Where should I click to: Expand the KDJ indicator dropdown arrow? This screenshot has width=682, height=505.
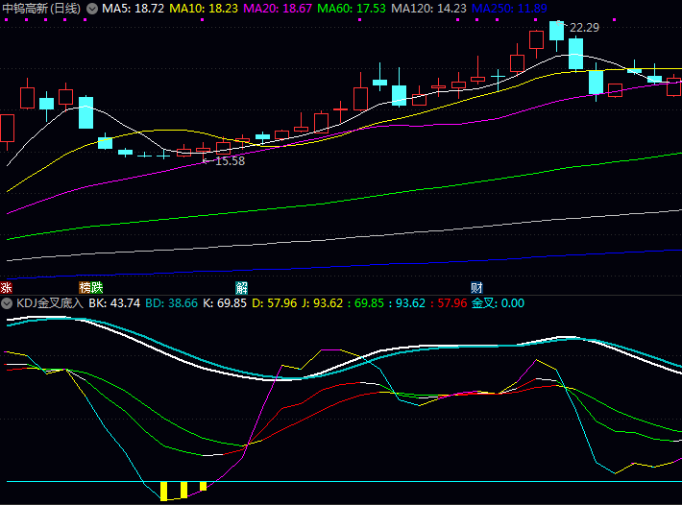click(7, 303)
